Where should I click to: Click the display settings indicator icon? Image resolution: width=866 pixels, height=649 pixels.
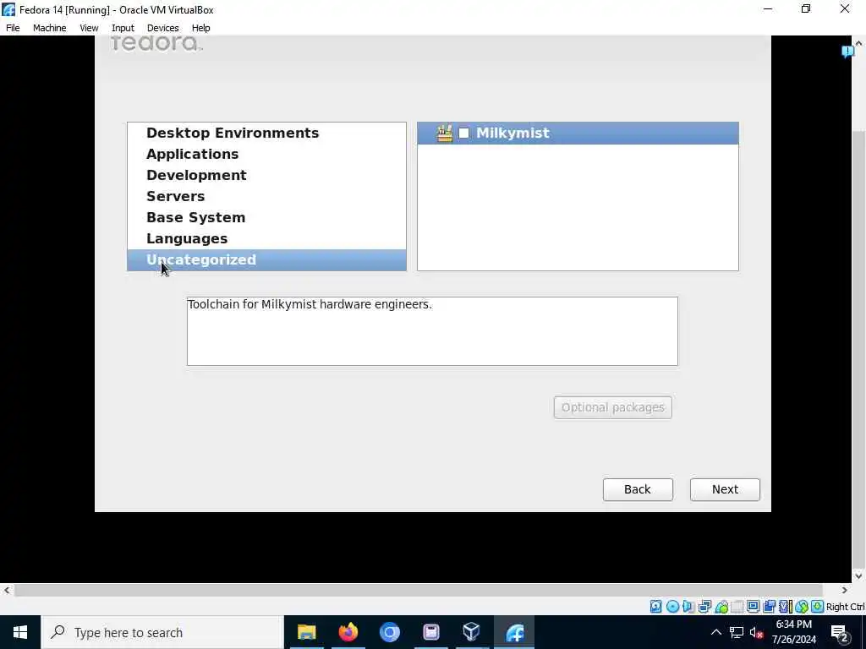click(x=753, y=607)
